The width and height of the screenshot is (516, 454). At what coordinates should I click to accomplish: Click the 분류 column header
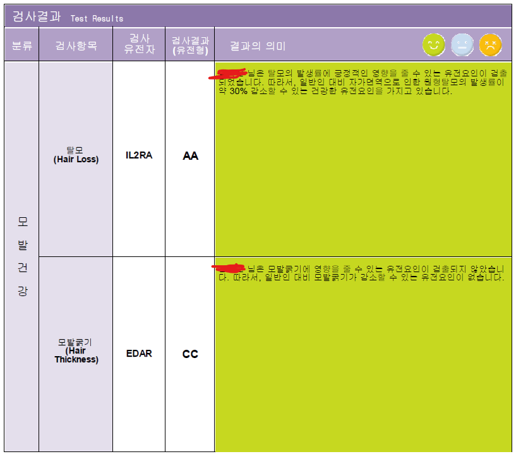pyautogui.click(x=21, y=45)
